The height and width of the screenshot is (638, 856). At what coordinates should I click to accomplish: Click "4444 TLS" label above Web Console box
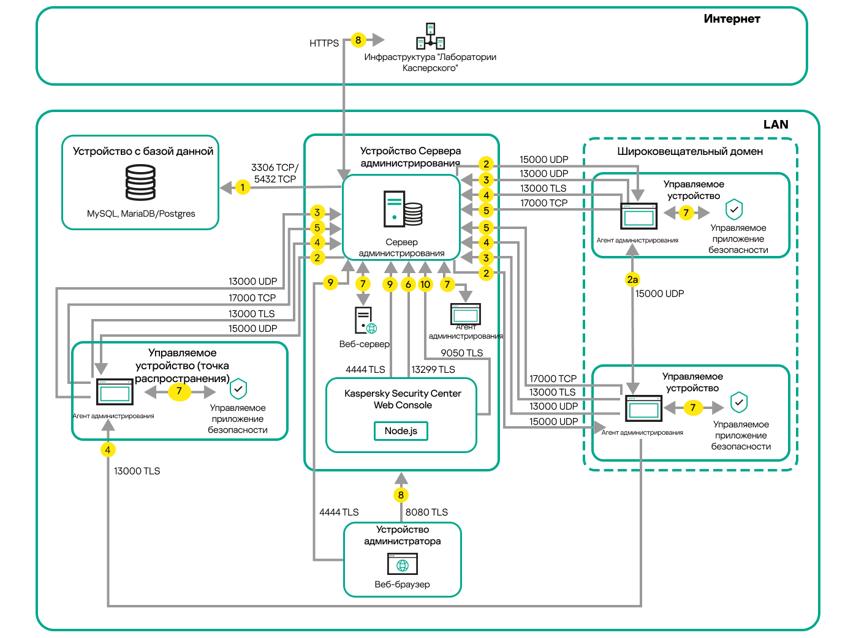coord(365,370)
